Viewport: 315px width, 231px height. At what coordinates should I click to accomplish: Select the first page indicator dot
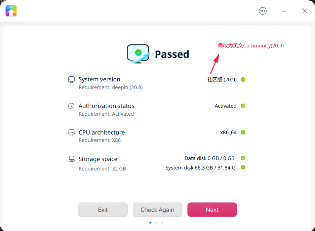150,223
